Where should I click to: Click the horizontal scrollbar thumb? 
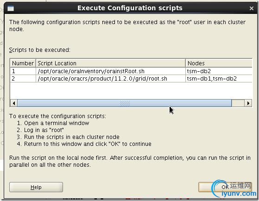click(x=125, y=103)
